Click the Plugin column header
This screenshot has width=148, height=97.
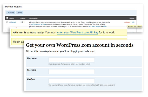point(12,18)
